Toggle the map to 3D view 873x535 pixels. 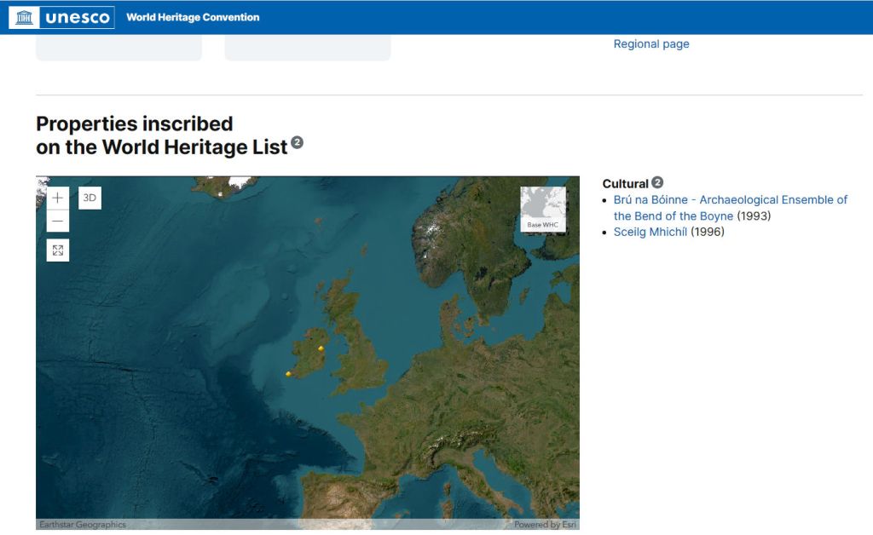pos(90,198)
